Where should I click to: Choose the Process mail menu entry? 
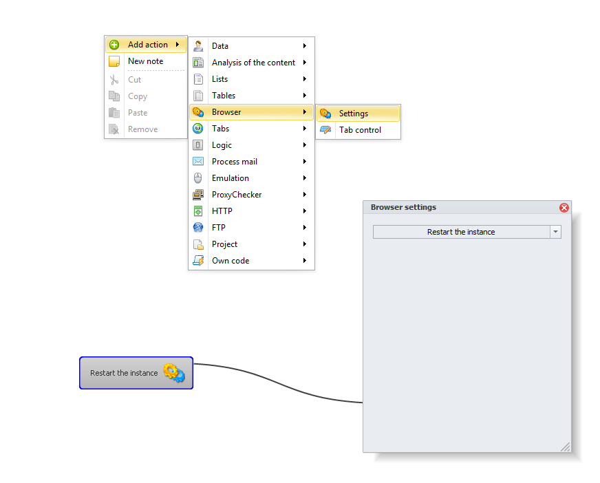251,162
